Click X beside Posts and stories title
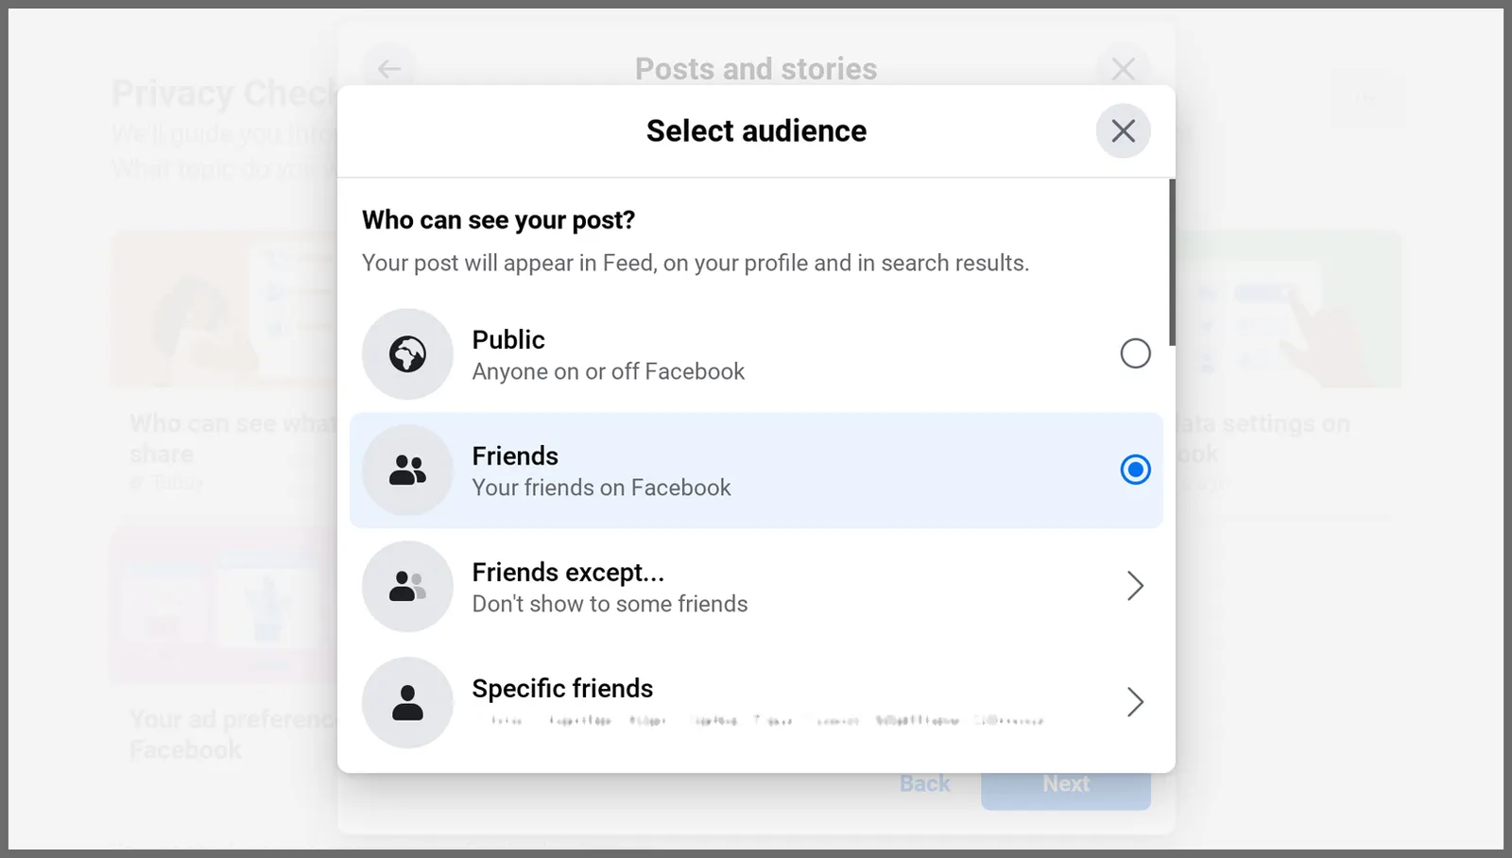Image resolution: width=1512 pixels, height=858 pixels. click(x=1123, y=68)
